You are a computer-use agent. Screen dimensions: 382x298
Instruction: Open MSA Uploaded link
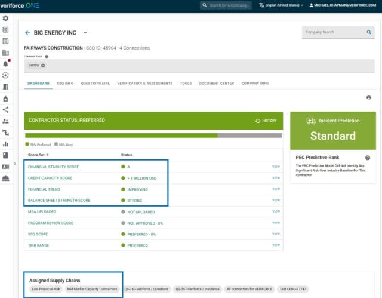42,212
